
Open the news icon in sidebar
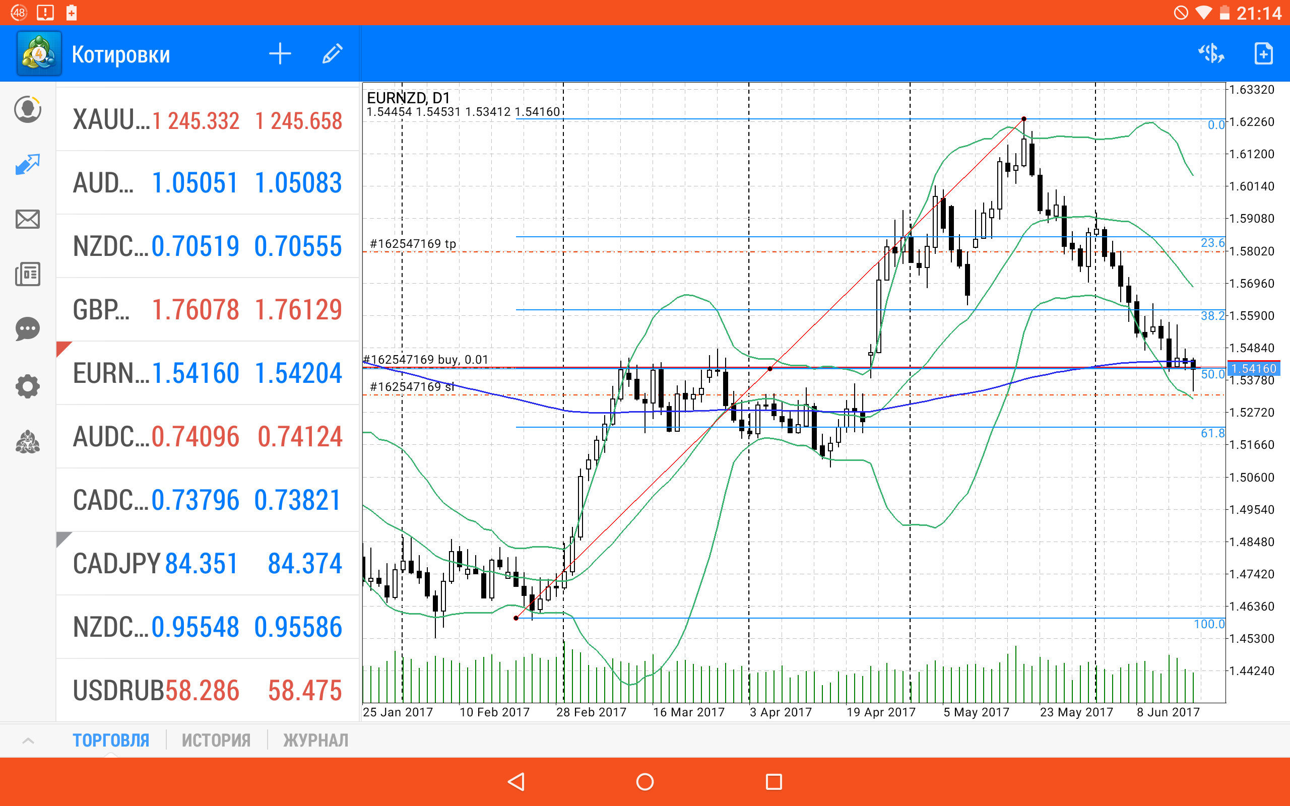point(28,274)
